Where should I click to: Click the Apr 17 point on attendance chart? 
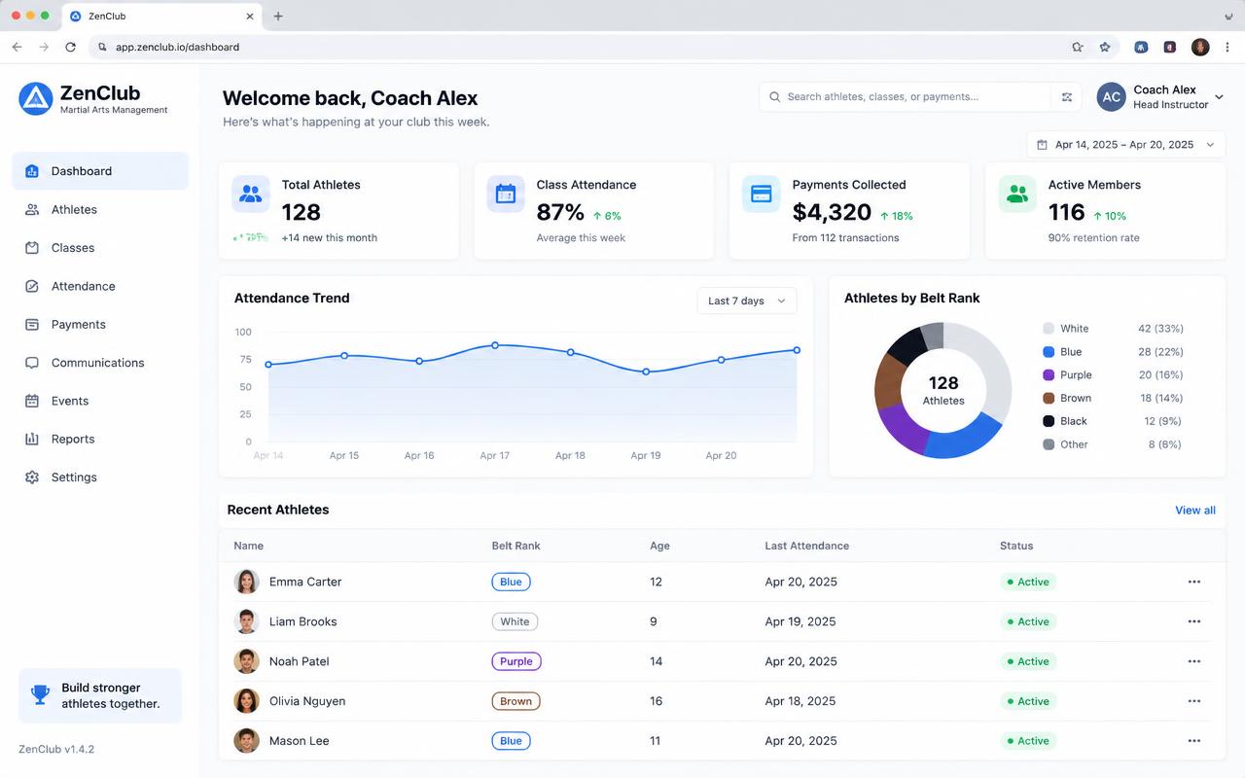click(495, 345)
